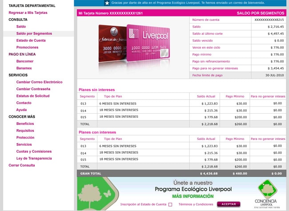
Task: Click Cerrar Consulta to exit
Action: 21,165
